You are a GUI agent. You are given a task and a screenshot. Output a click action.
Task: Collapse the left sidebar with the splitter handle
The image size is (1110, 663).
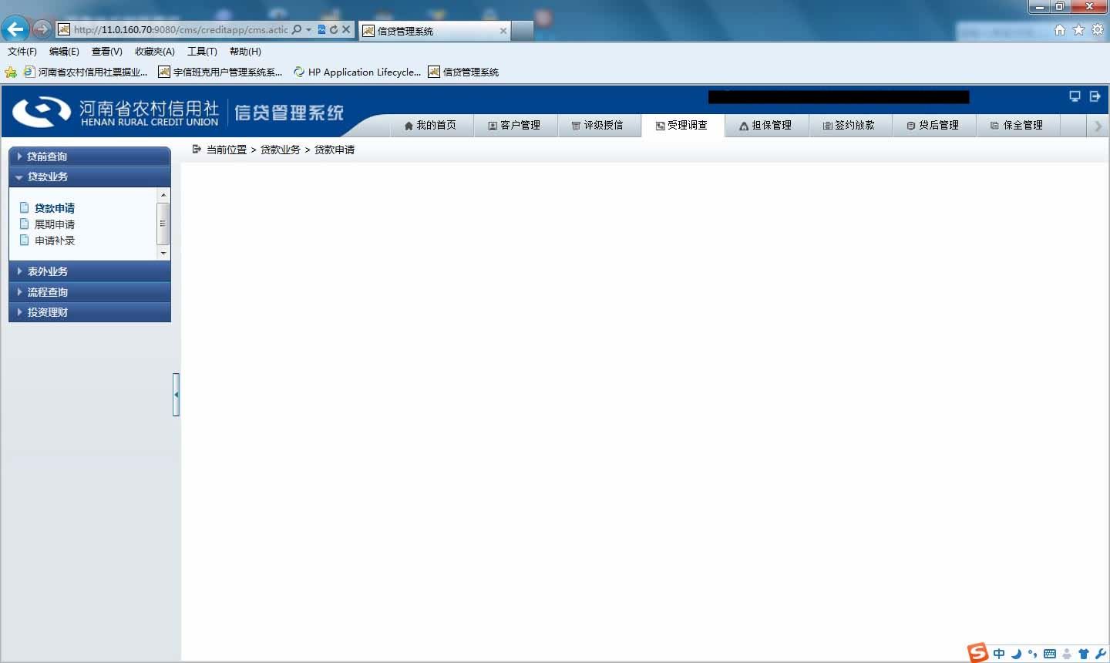point(176,395)
